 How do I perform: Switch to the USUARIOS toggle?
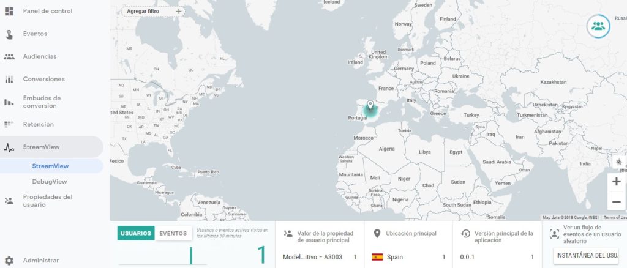coord(136,233)
